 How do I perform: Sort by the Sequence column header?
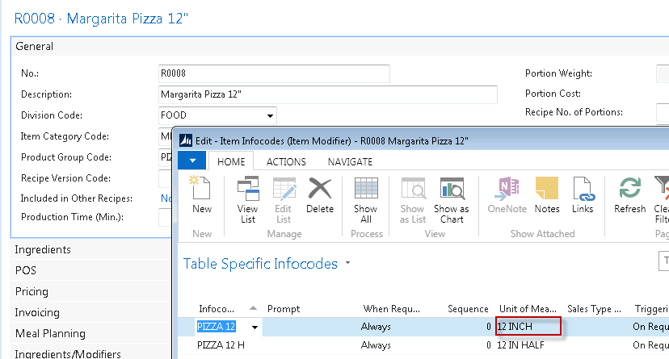point(468,308)
